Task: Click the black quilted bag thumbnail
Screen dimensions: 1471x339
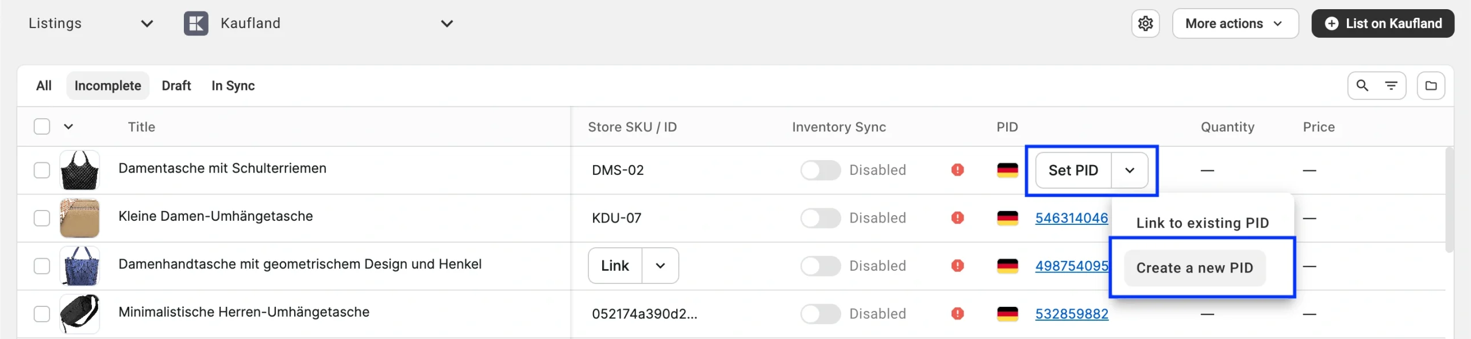Action: pos(80,170)
